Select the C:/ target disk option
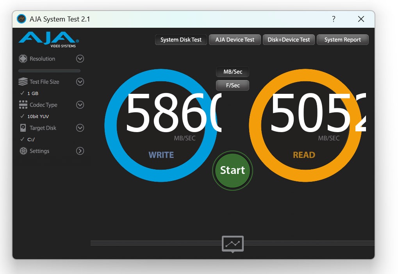 [x=27, y=140]
